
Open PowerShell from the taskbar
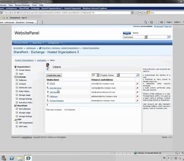pyautogui.click(x=12, y=158)
